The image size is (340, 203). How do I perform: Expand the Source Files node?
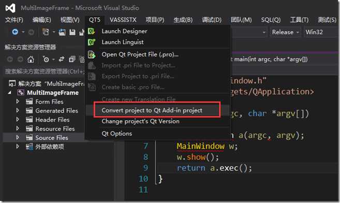click(x=18, y=138)
